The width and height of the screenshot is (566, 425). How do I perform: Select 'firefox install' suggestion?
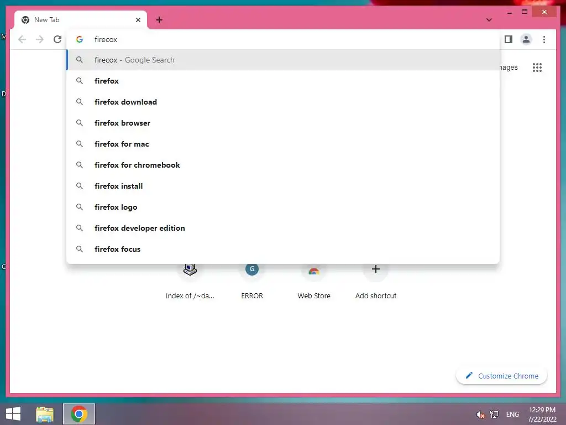284,186
